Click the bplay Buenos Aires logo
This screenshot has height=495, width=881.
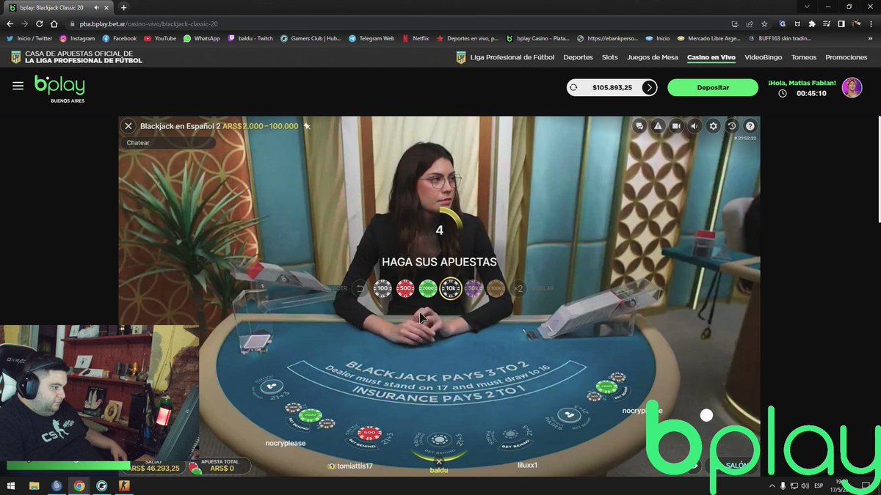[59, 88]
